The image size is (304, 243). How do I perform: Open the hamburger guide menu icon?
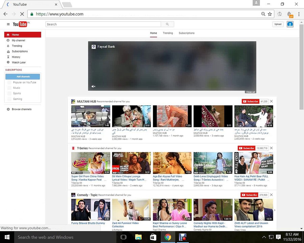pos(8,24)
